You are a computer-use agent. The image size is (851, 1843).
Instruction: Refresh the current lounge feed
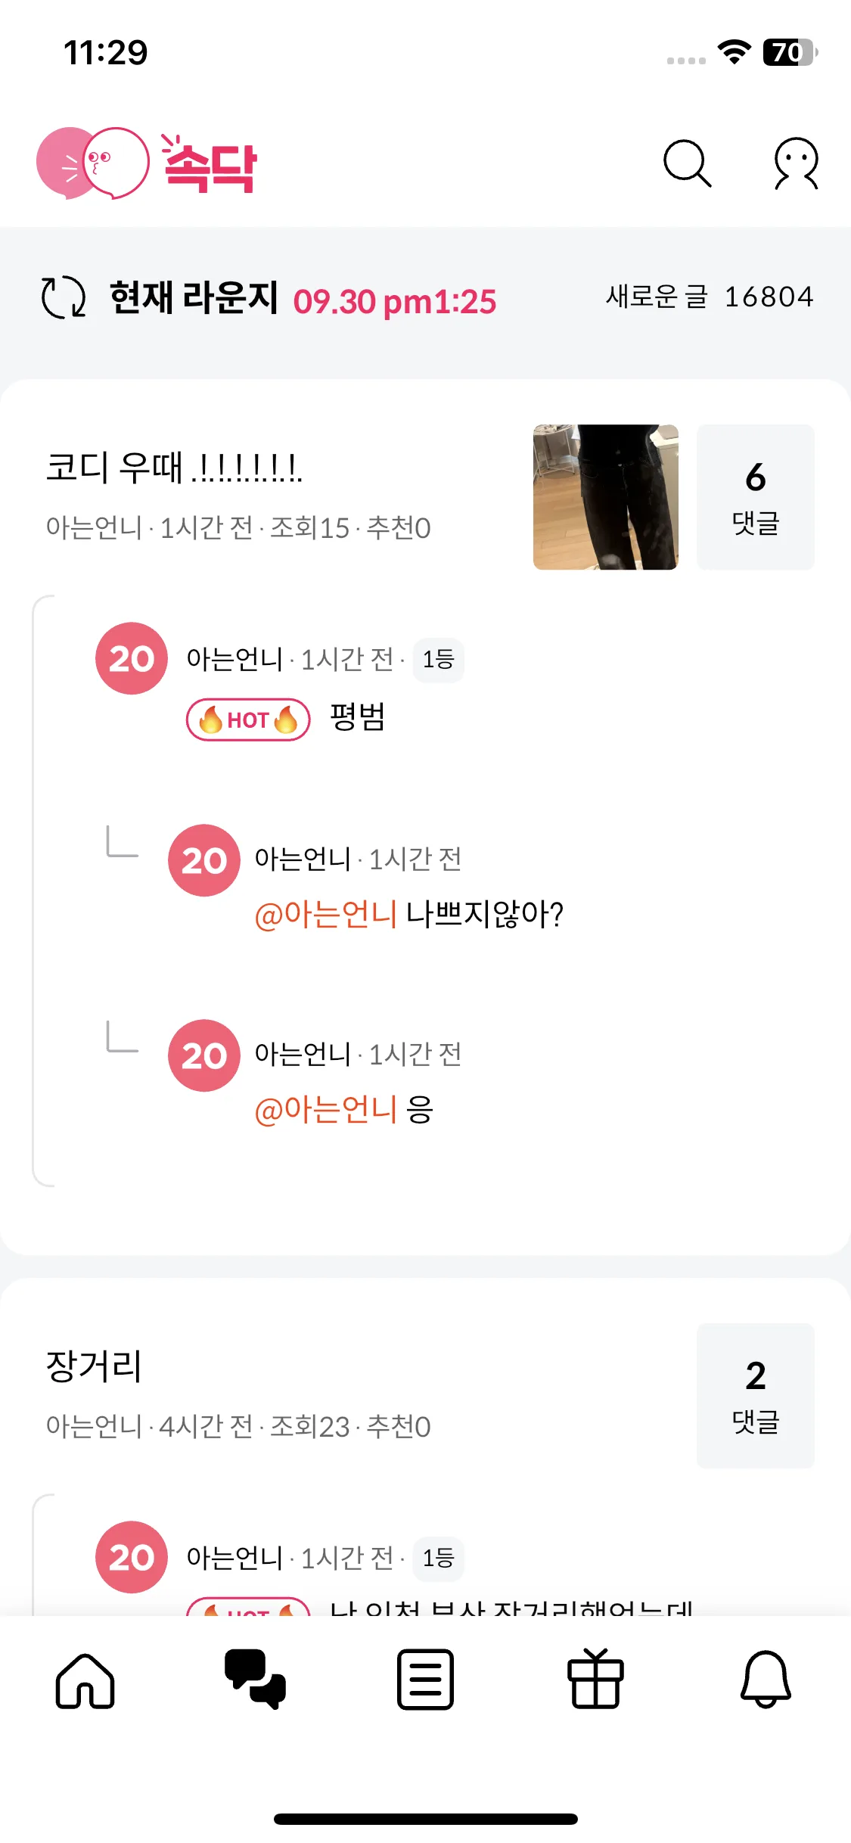[x=64, y=297]
